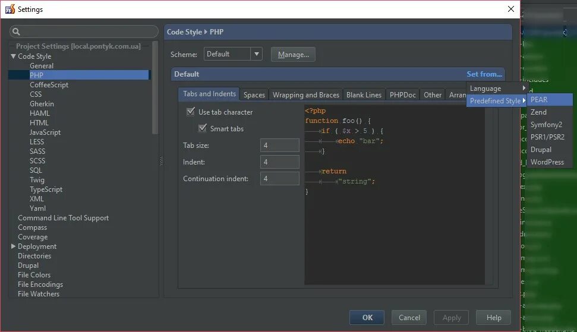Select PHP in the Code Style tree
577x332 pixels.
(x=36, y=75)
